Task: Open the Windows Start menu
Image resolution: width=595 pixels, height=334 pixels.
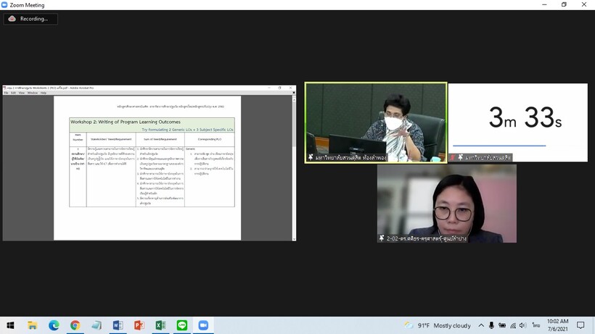Action: 10,325
